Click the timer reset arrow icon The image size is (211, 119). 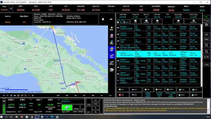[x=11, y=9]
